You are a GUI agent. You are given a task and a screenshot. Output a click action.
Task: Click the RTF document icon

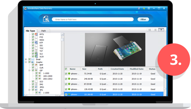coord(36,42)
